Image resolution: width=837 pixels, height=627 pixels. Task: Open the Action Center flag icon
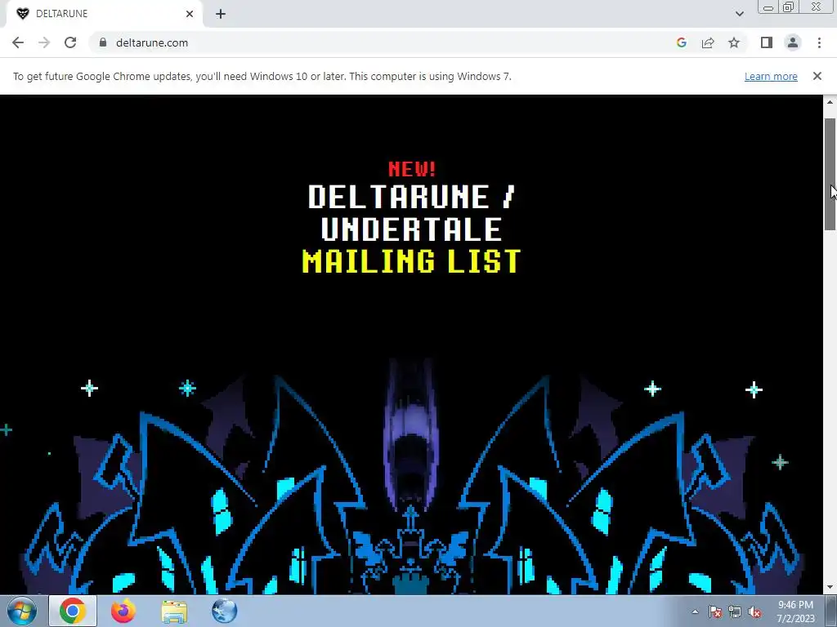714,612
